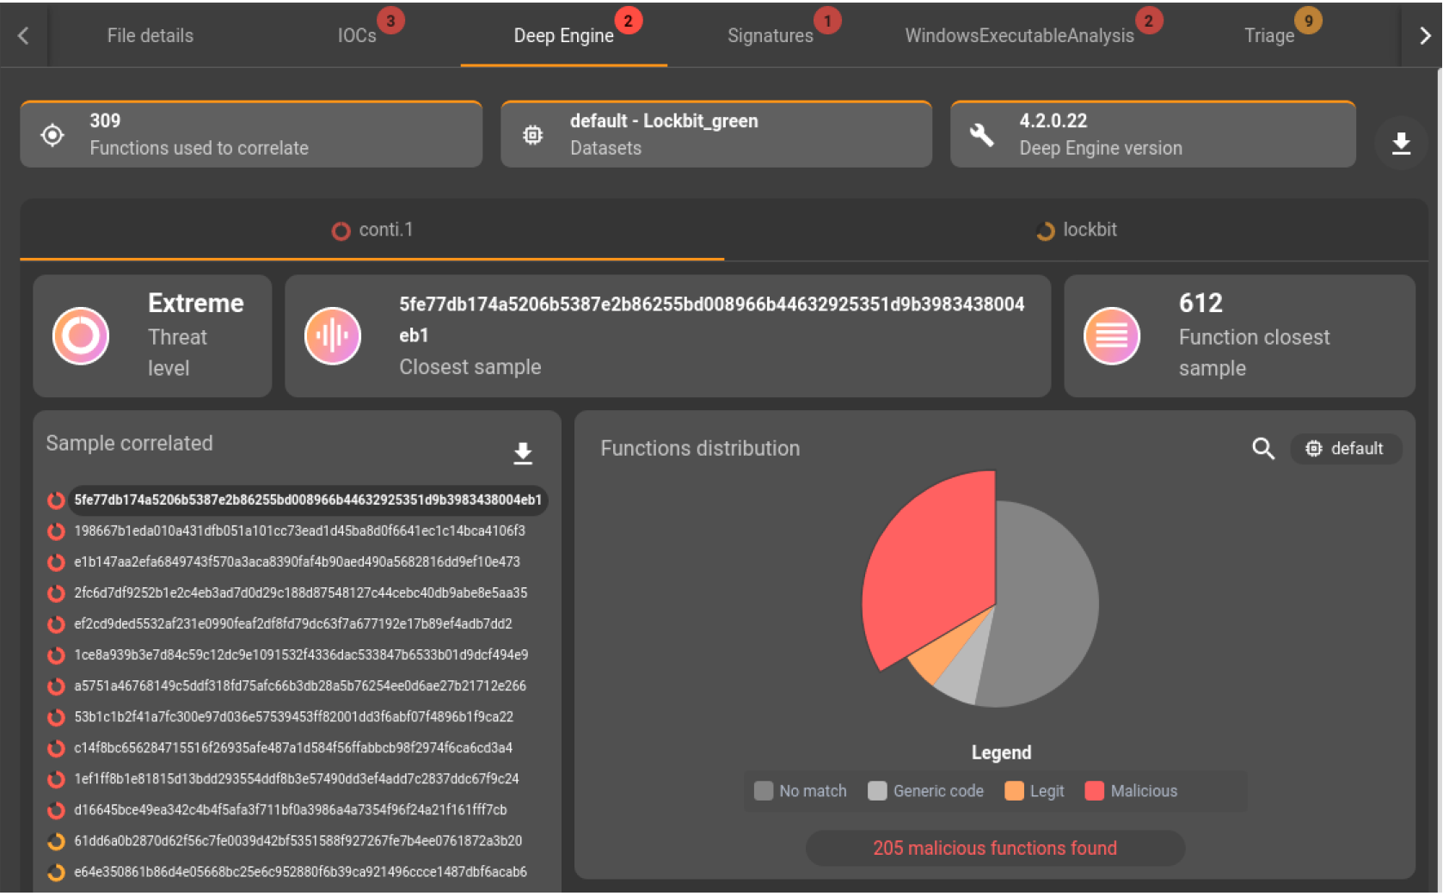1443x896 pixels.
Task: Click the Functions distribution search icon
Action: tap(1262, 448)
